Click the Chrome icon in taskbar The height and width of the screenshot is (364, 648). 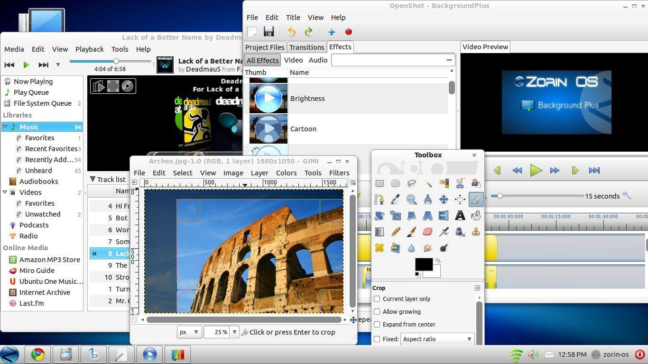(38, 355)
